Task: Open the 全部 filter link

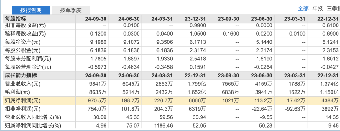Action: pyautogui.click(x=303, y=9)
